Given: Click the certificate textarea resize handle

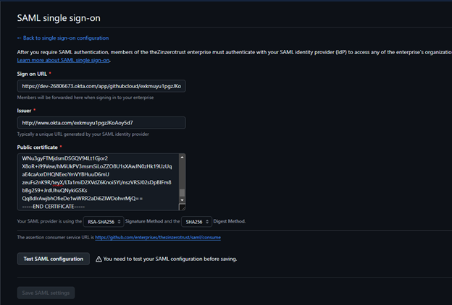Looking at the screenshot, I should click(183, 207).
